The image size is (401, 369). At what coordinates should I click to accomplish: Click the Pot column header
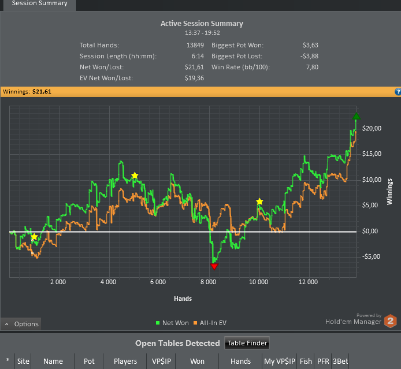coord(89,361)
